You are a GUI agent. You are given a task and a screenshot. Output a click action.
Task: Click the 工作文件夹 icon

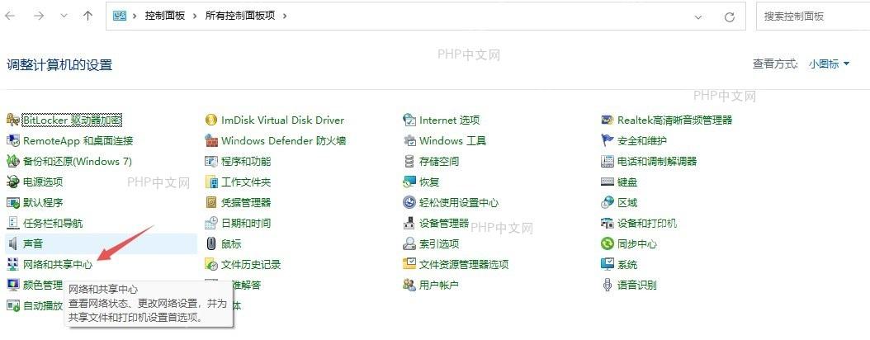coord(211,182)
